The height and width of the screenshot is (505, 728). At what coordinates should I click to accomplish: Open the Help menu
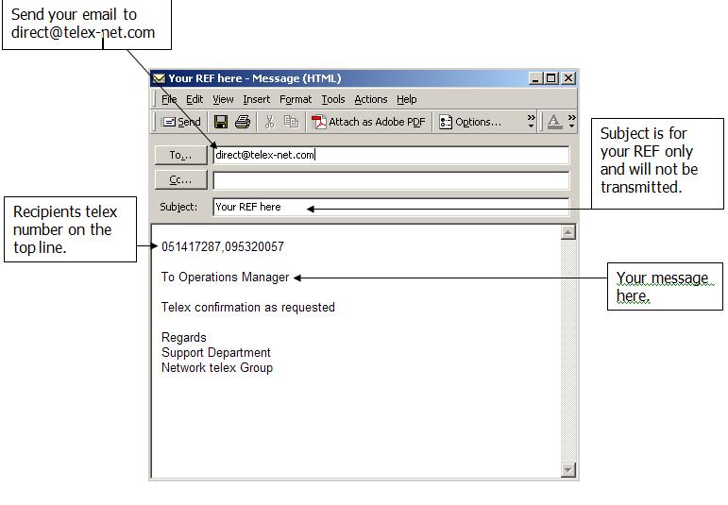pos(407,99)
